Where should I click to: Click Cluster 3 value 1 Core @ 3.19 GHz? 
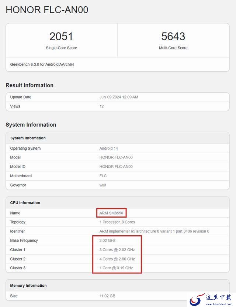point(116,268)
